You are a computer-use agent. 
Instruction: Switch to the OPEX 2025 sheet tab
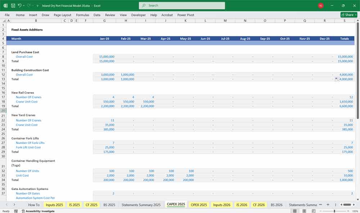pos(199,204)
